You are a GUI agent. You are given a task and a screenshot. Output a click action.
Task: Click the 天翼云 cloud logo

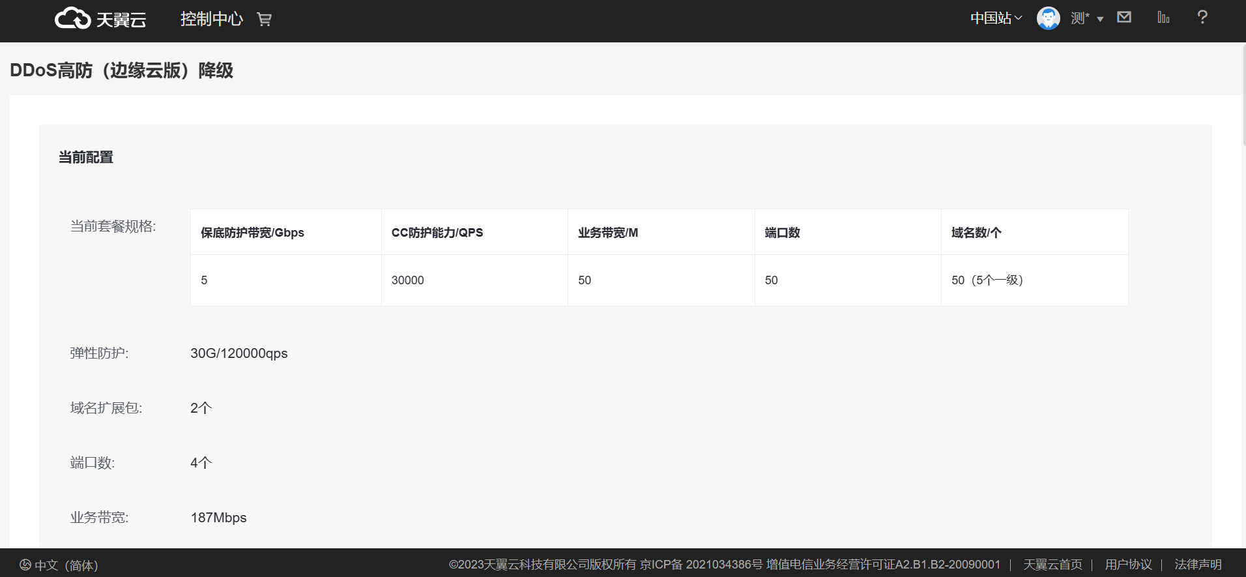100,19
